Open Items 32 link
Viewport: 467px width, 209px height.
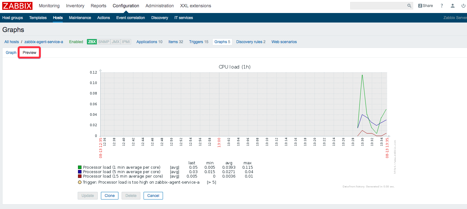point(176,42)
